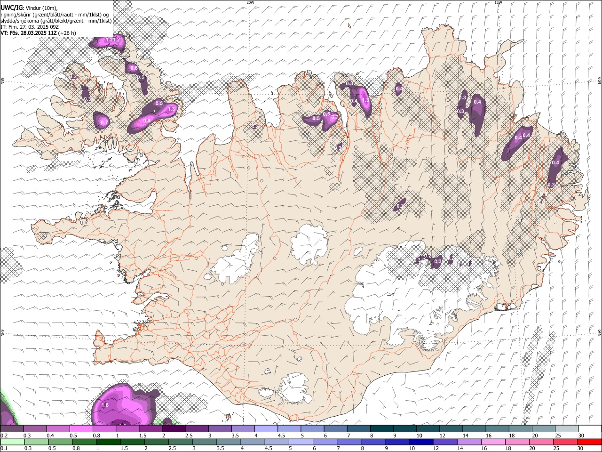Click the lower legend dark blue swatch labeled 10
Screen dimensions: 602x452
tap(421, 442)
